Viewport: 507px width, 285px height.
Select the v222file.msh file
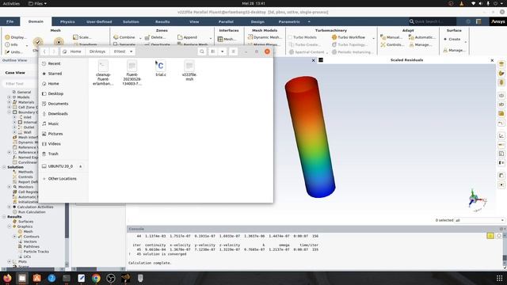coord(189,70)
